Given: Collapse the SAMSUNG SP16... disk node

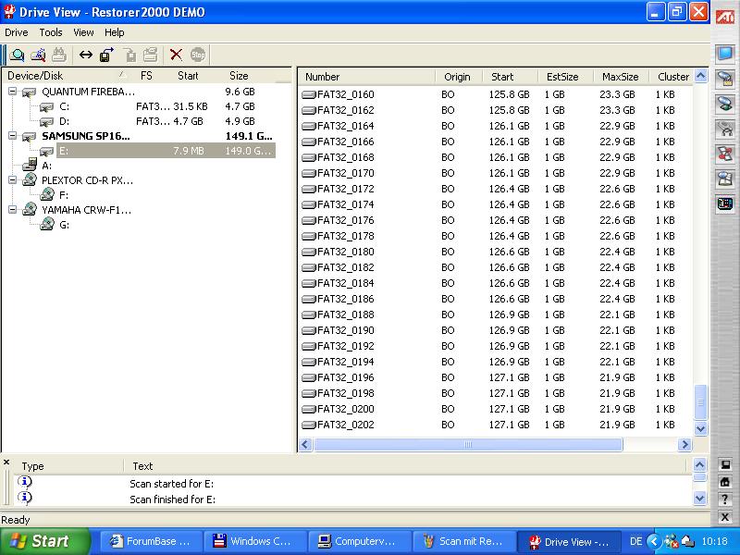Looking at the screenshot, I should (13, 136).
